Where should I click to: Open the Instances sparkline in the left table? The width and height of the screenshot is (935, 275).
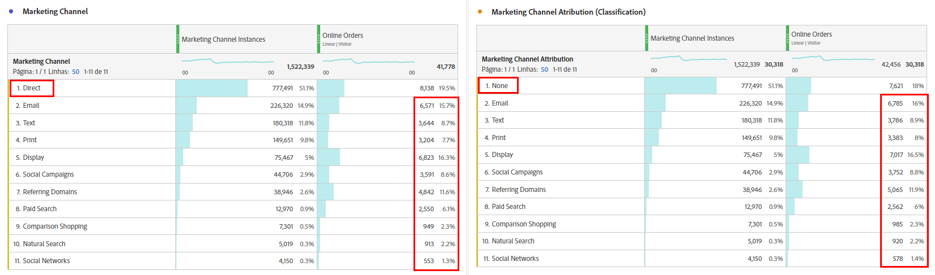(x=227, y=60)
